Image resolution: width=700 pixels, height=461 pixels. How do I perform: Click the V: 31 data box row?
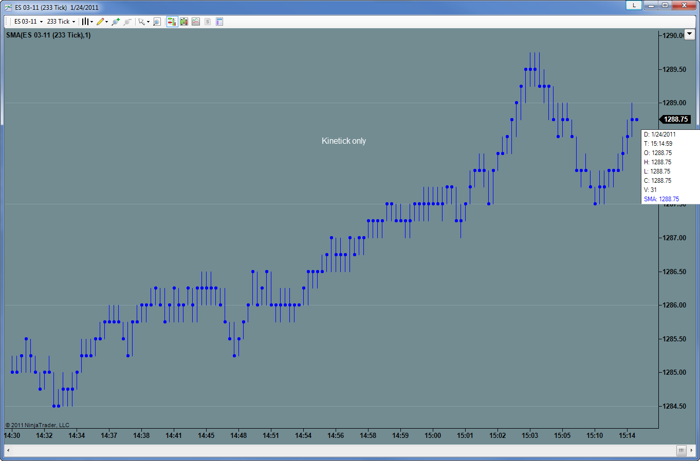tap(650, 190)
